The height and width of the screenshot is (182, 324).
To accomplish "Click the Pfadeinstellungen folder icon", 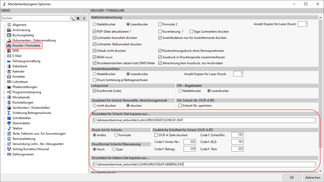I will (9, 87).
